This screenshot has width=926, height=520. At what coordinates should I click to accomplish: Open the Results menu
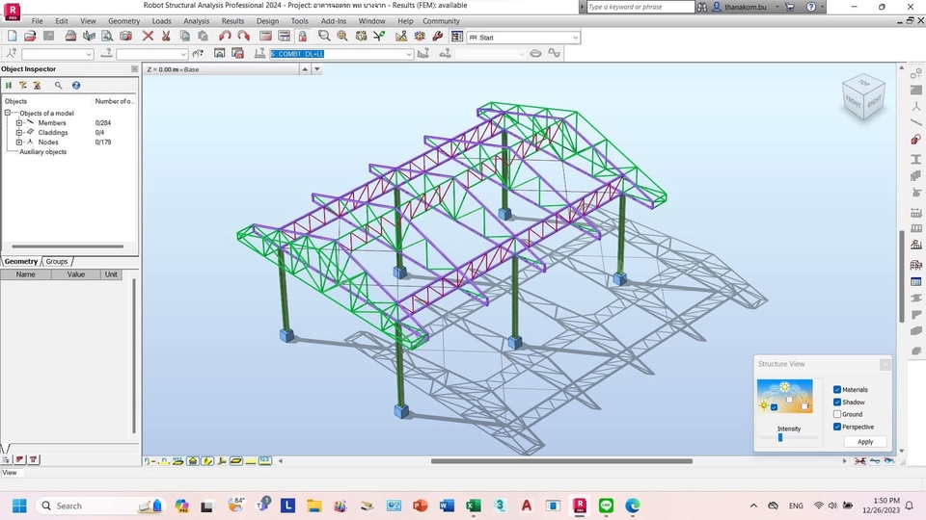[x=232, y=20]
